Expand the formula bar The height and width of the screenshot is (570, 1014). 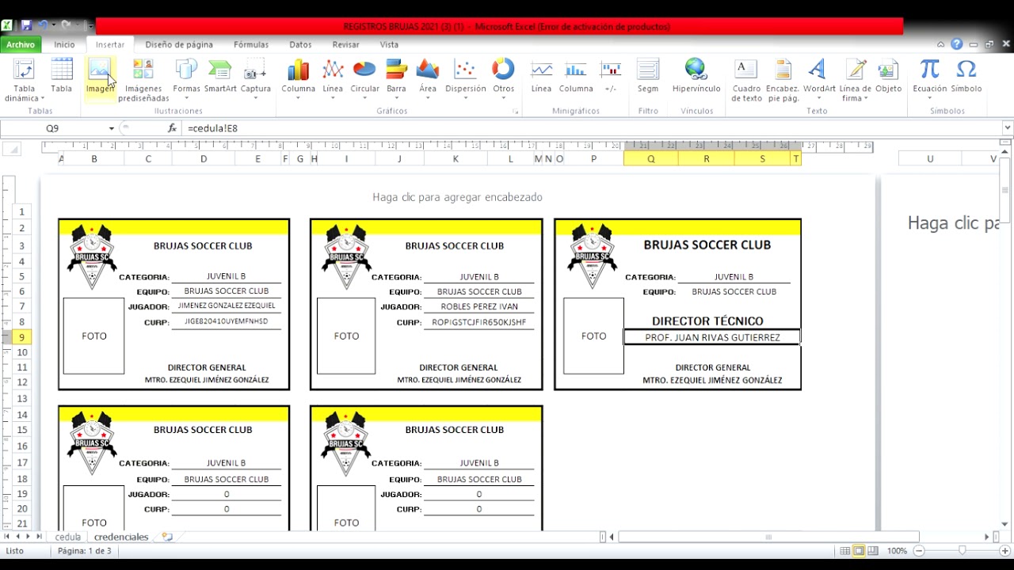[1007, 128]
